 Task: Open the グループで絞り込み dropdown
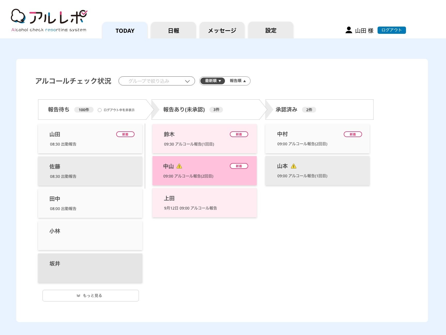[x=157, y=81]
